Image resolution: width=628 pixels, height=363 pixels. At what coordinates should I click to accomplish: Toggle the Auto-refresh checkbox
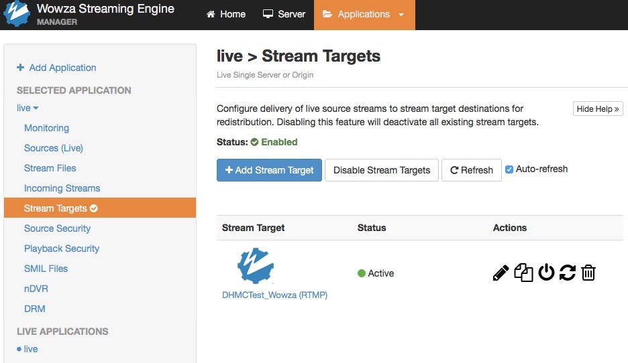click(509, 169)
